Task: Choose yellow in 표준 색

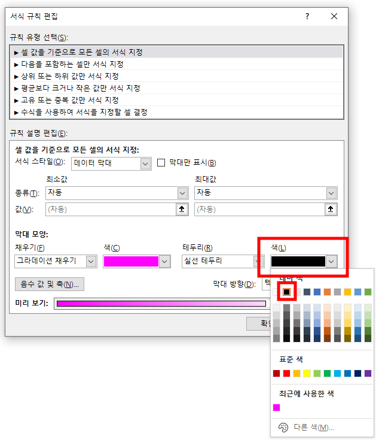Action: (x=307, y=374)
